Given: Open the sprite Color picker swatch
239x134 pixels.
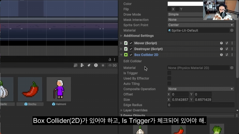Looking at the screenshot, I should tap(185, 4).
